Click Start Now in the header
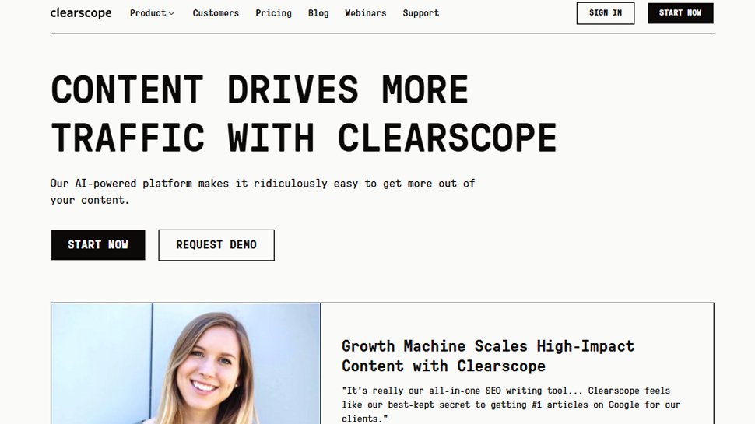The image size is (755, 424). (x=680, y=13)
